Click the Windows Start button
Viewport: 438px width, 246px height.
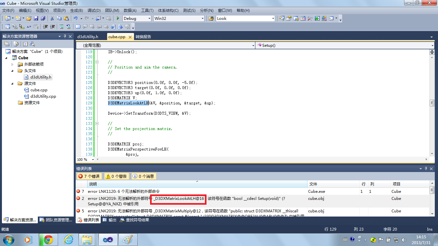[x=8, y=239]
